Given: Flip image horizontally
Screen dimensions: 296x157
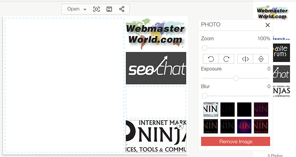Looking at the screenshot, I should pyautogui.click(x=245, y=59).
